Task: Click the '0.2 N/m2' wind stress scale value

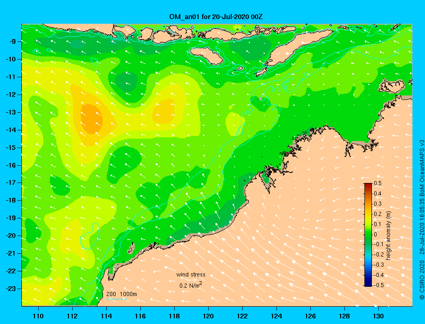Action: pyautogui.click(x=191, y=285)
